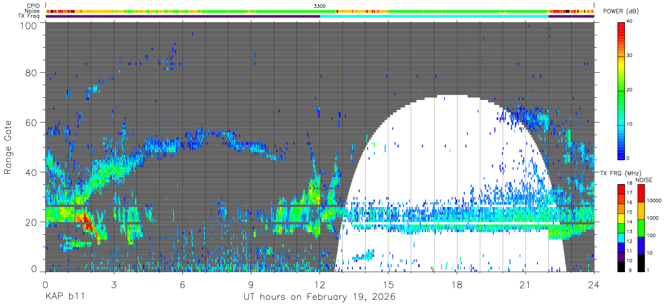
Task: Click the x-axis tick label '15'
Action: (x=388, y=284)
